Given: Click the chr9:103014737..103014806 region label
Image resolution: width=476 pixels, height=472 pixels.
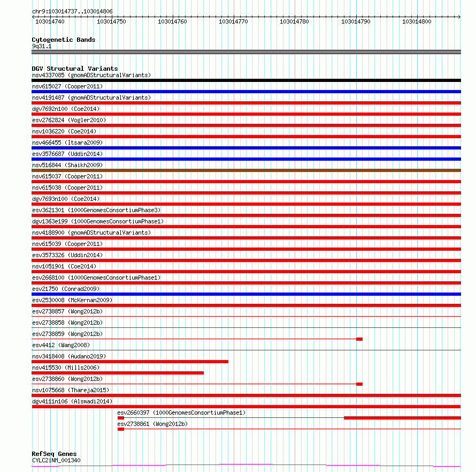Looking at the screenshot, I should 72,11.
